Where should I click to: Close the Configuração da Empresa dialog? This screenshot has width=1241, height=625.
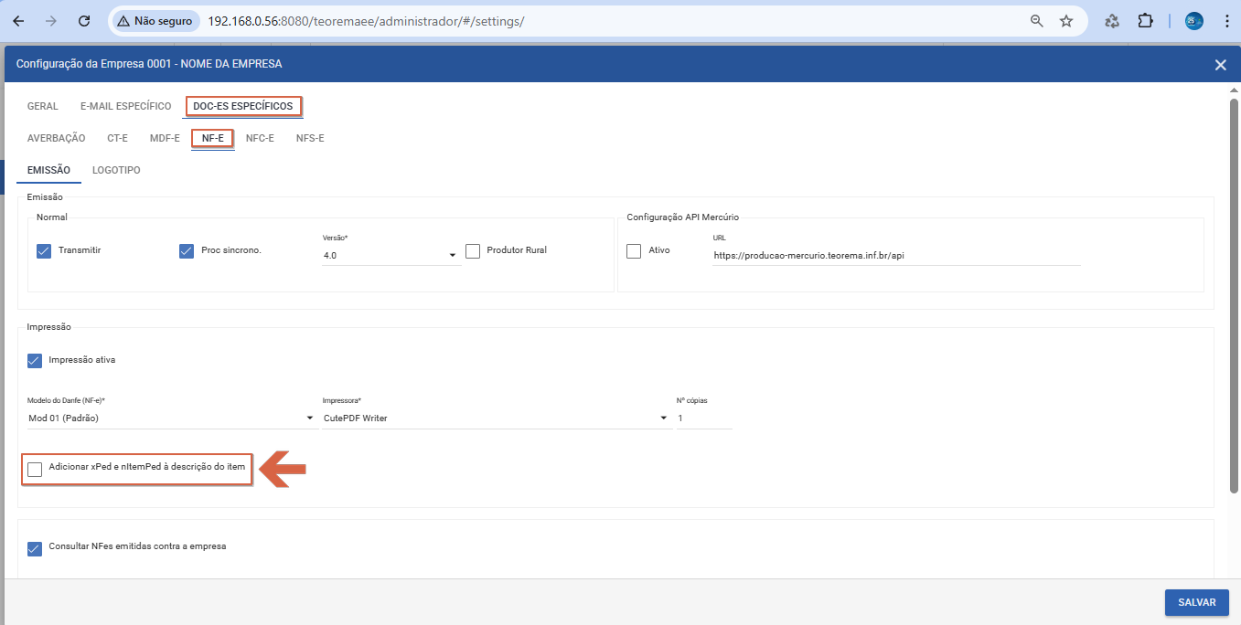click(1220, 65)
